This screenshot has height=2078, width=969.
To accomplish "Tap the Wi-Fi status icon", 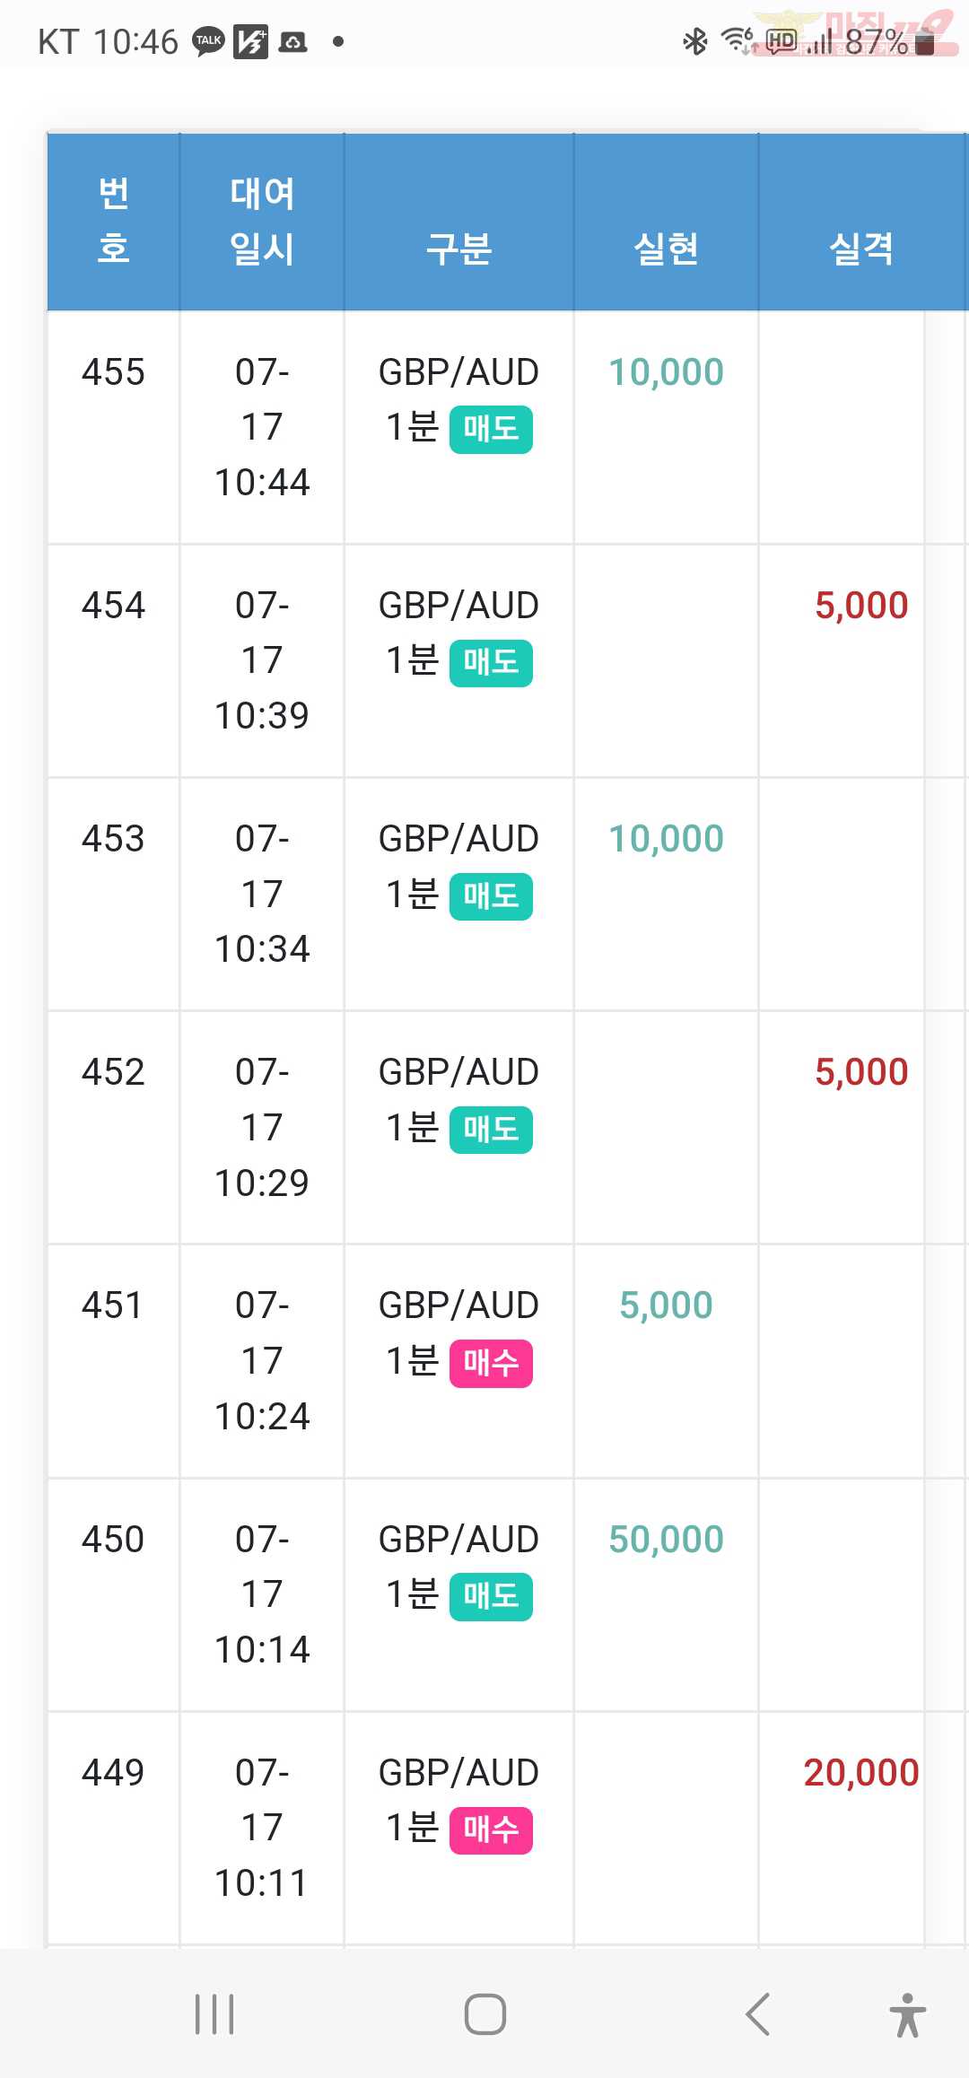I will (x=738, y=41).
